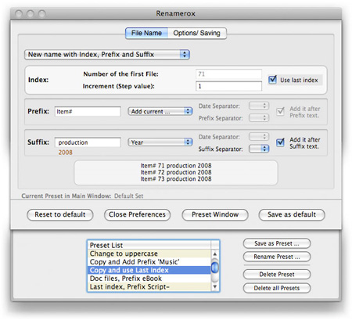Click the Delete all Presets button
Screen dimensions: 352x320
click(x=277, y=288)
